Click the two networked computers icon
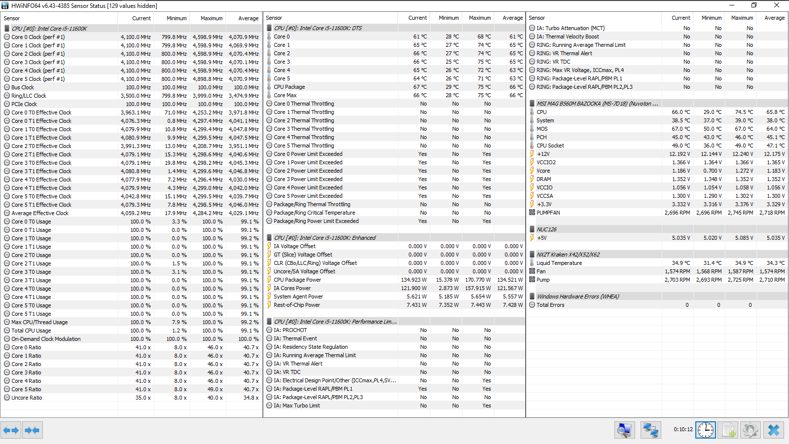This screenshot has width=789, height=444. [x=650, y=430]
